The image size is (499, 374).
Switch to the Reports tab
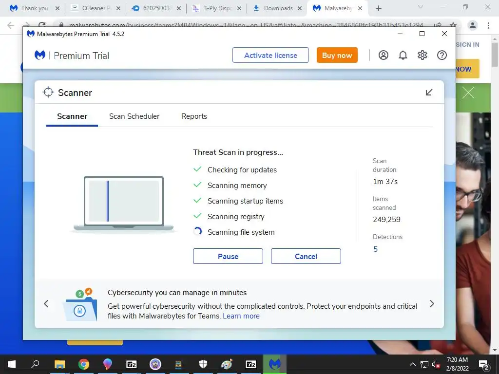click(x=194, y=116)
